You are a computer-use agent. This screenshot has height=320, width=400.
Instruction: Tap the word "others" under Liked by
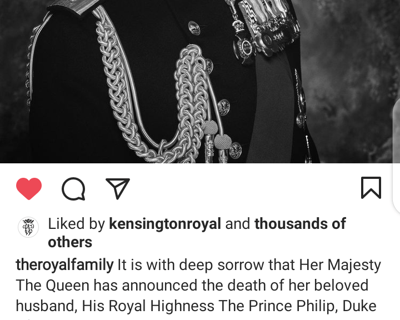click(x=70, y=242)
